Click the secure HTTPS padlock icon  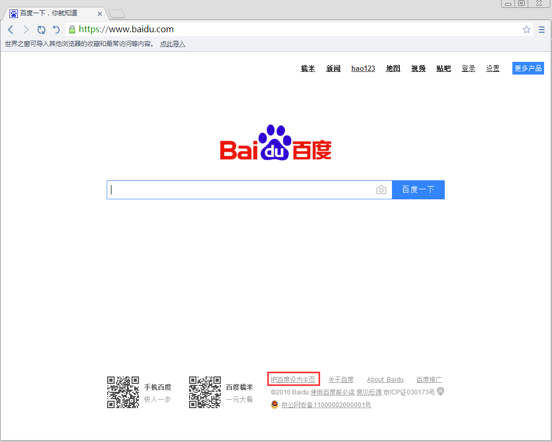click(x=71, y=30)
